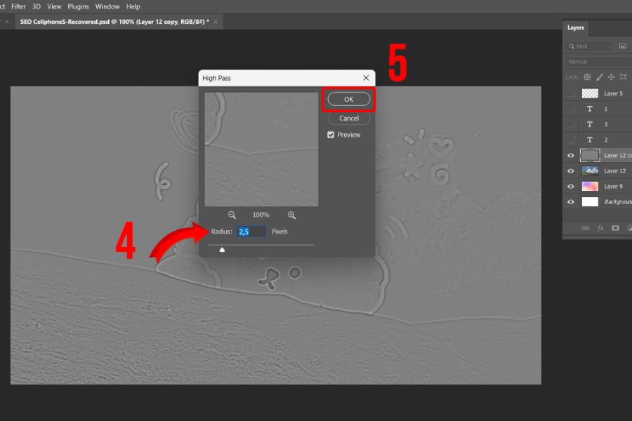Image resolution: width=632 pixels, height=421 pixels.
Task: Open the Filter menu
Action: (x=18, y=6)
